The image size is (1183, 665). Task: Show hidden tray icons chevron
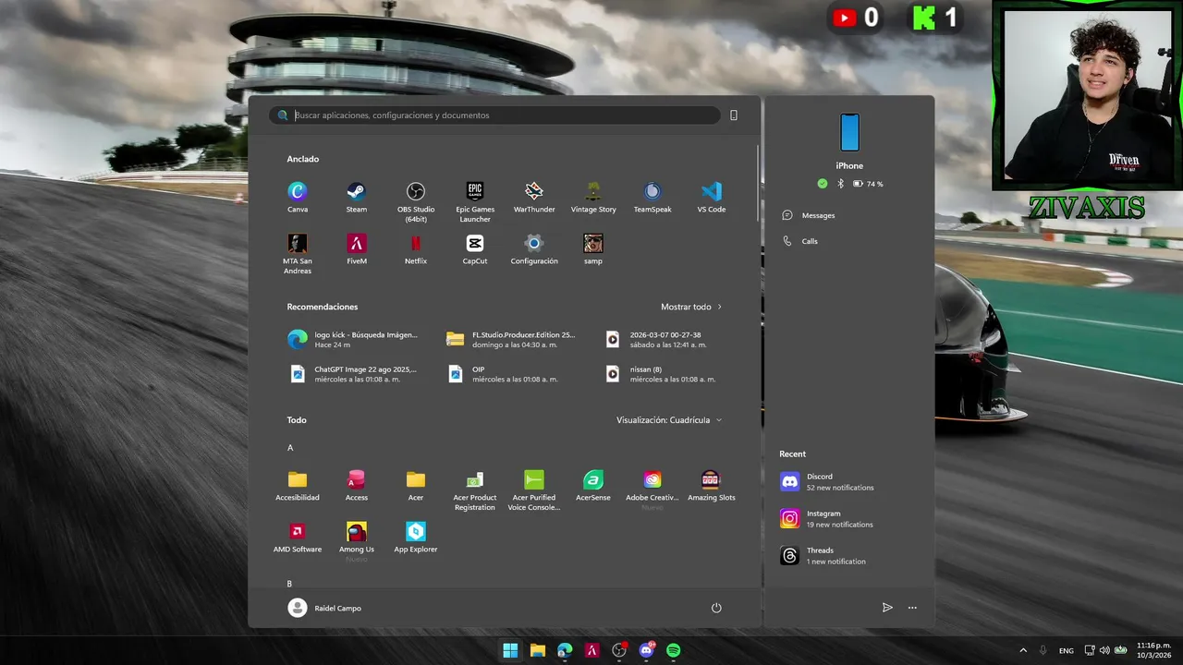1023,650
